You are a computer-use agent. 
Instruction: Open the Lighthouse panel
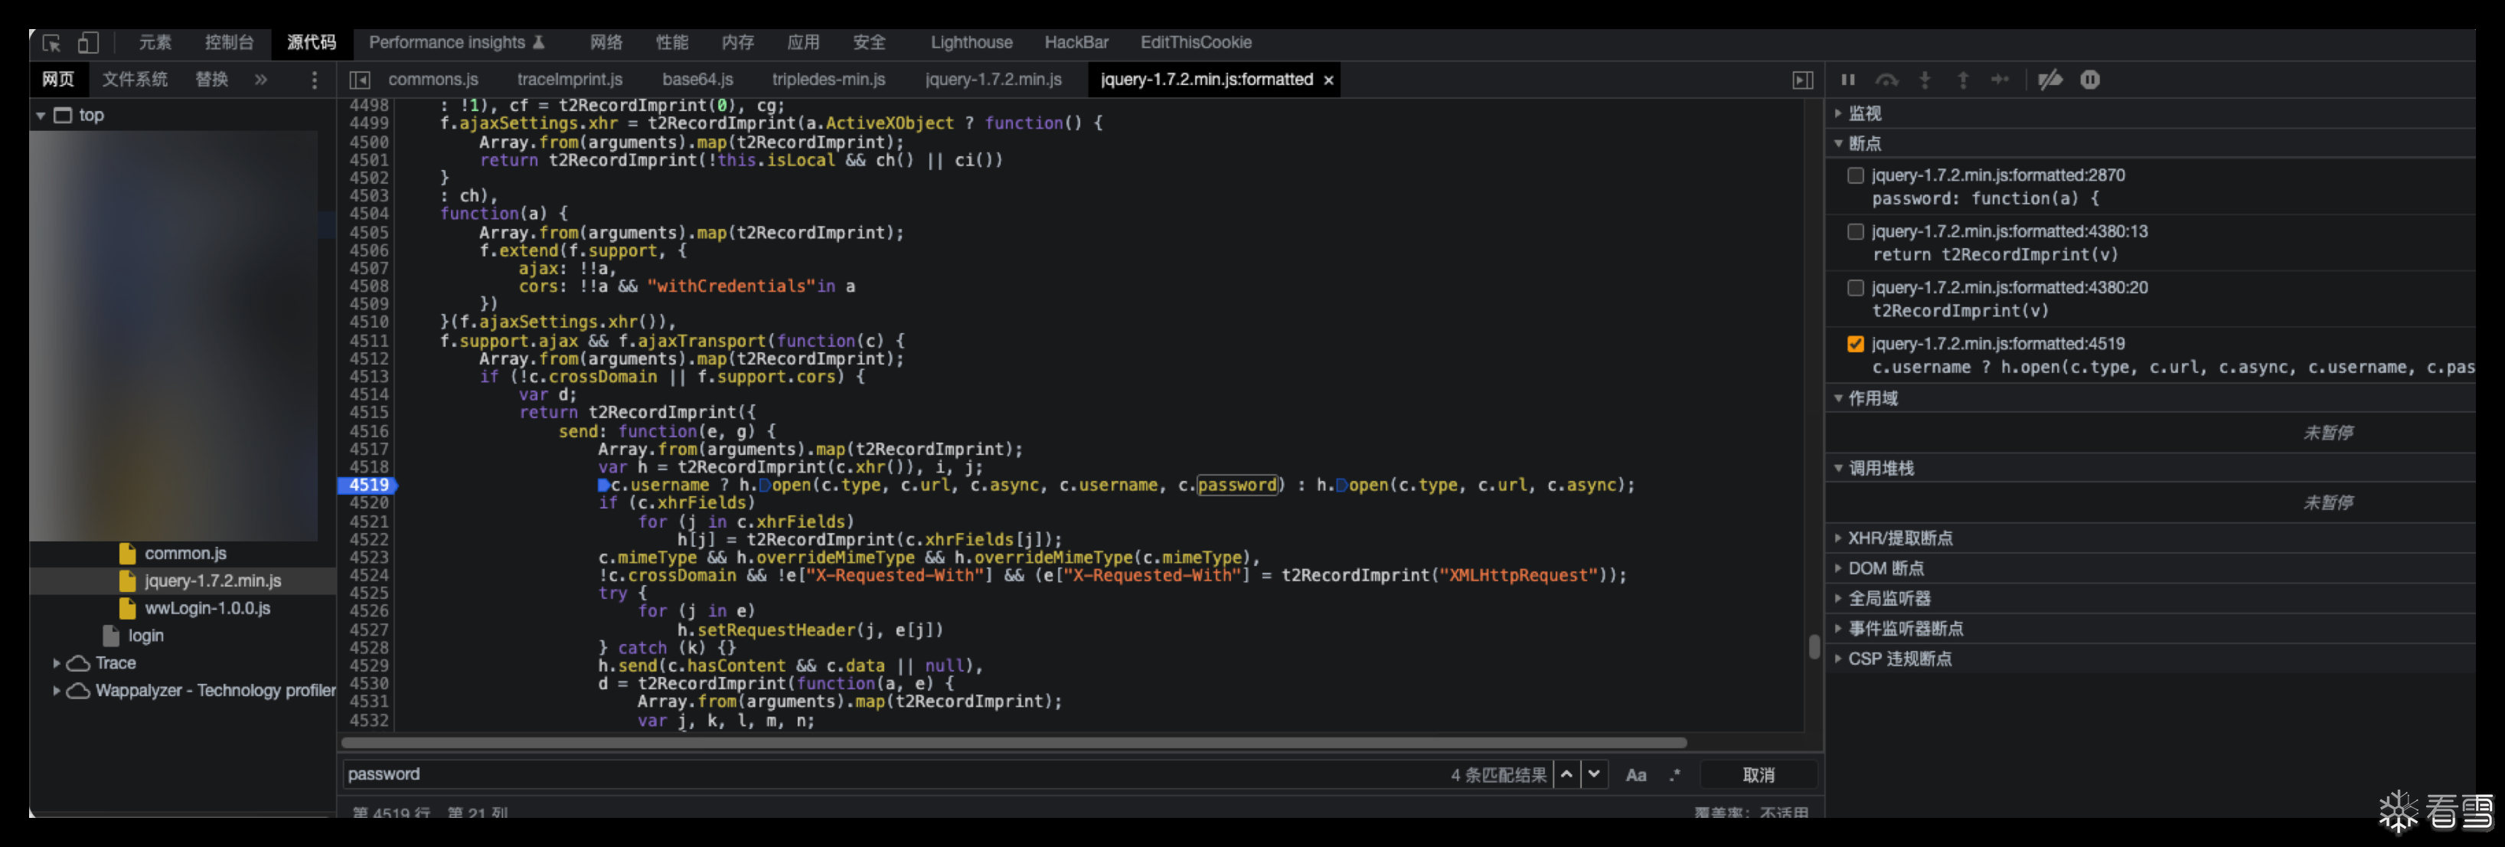pyautogui.click(x=972, y=43)
